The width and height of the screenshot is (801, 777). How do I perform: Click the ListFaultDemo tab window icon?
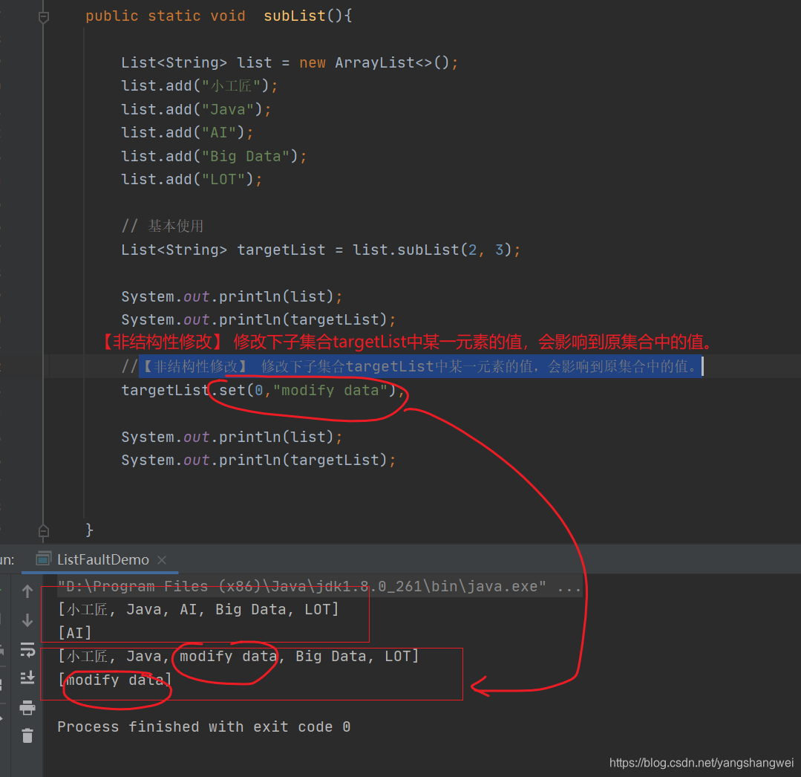coord(43,559)
